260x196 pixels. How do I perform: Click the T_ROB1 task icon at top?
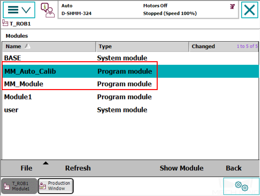click(5, 23)
